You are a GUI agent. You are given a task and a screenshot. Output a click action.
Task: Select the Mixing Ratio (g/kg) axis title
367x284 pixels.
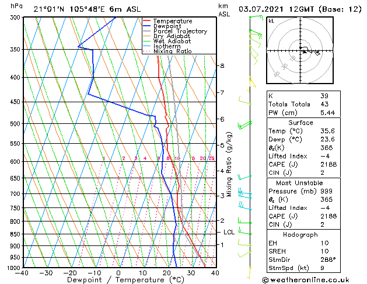point(229,164)
